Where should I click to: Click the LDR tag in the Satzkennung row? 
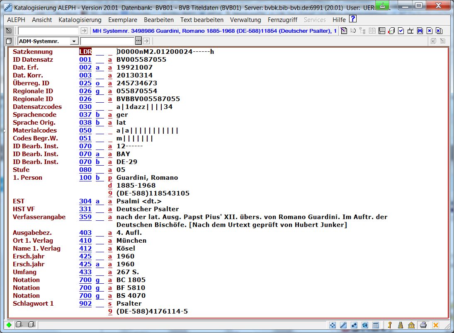85,52
